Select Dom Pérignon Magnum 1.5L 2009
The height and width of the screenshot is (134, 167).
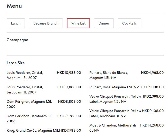click(x=29, y=104)
